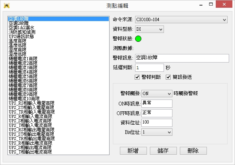Select 空調1故障 in the list

58,19
